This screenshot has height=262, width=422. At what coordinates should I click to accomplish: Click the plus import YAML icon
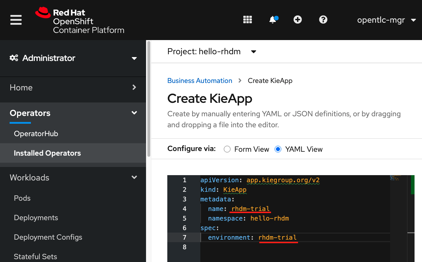(x=298, y=20)
